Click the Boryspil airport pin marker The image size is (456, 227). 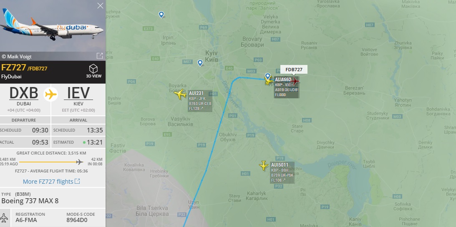click(267, 76)
